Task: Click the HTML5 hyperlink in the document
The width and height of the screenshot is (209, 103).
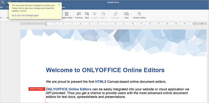Action: click(101, 82)
